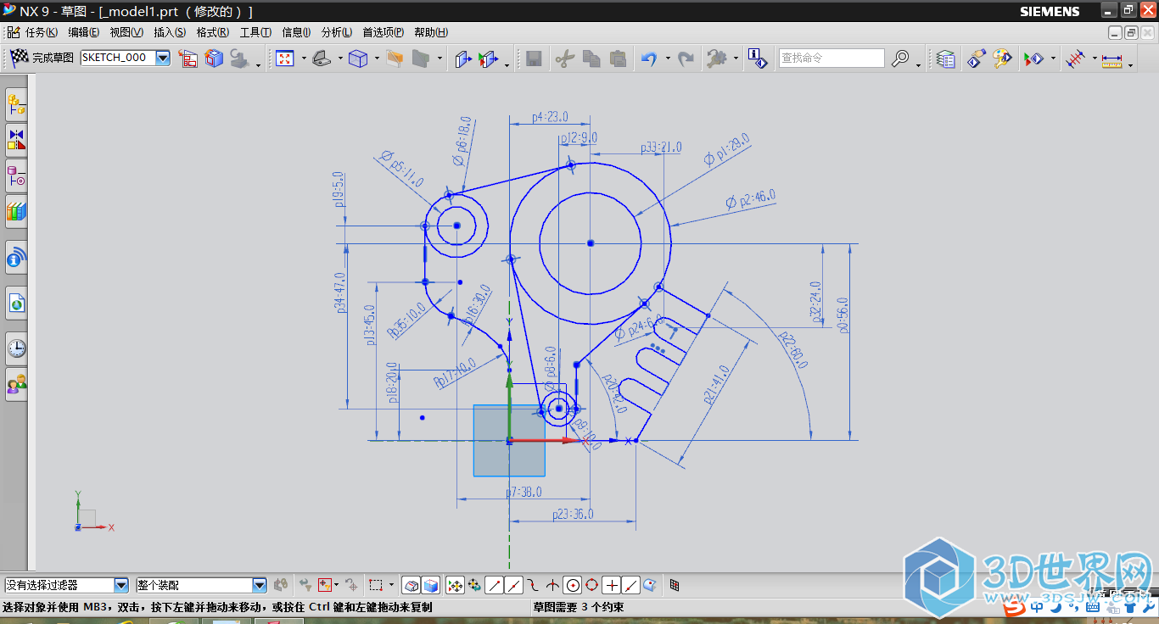Click the Reattach sketch icon
Screen dimensions: 1159x624
(x=214, y=58)
